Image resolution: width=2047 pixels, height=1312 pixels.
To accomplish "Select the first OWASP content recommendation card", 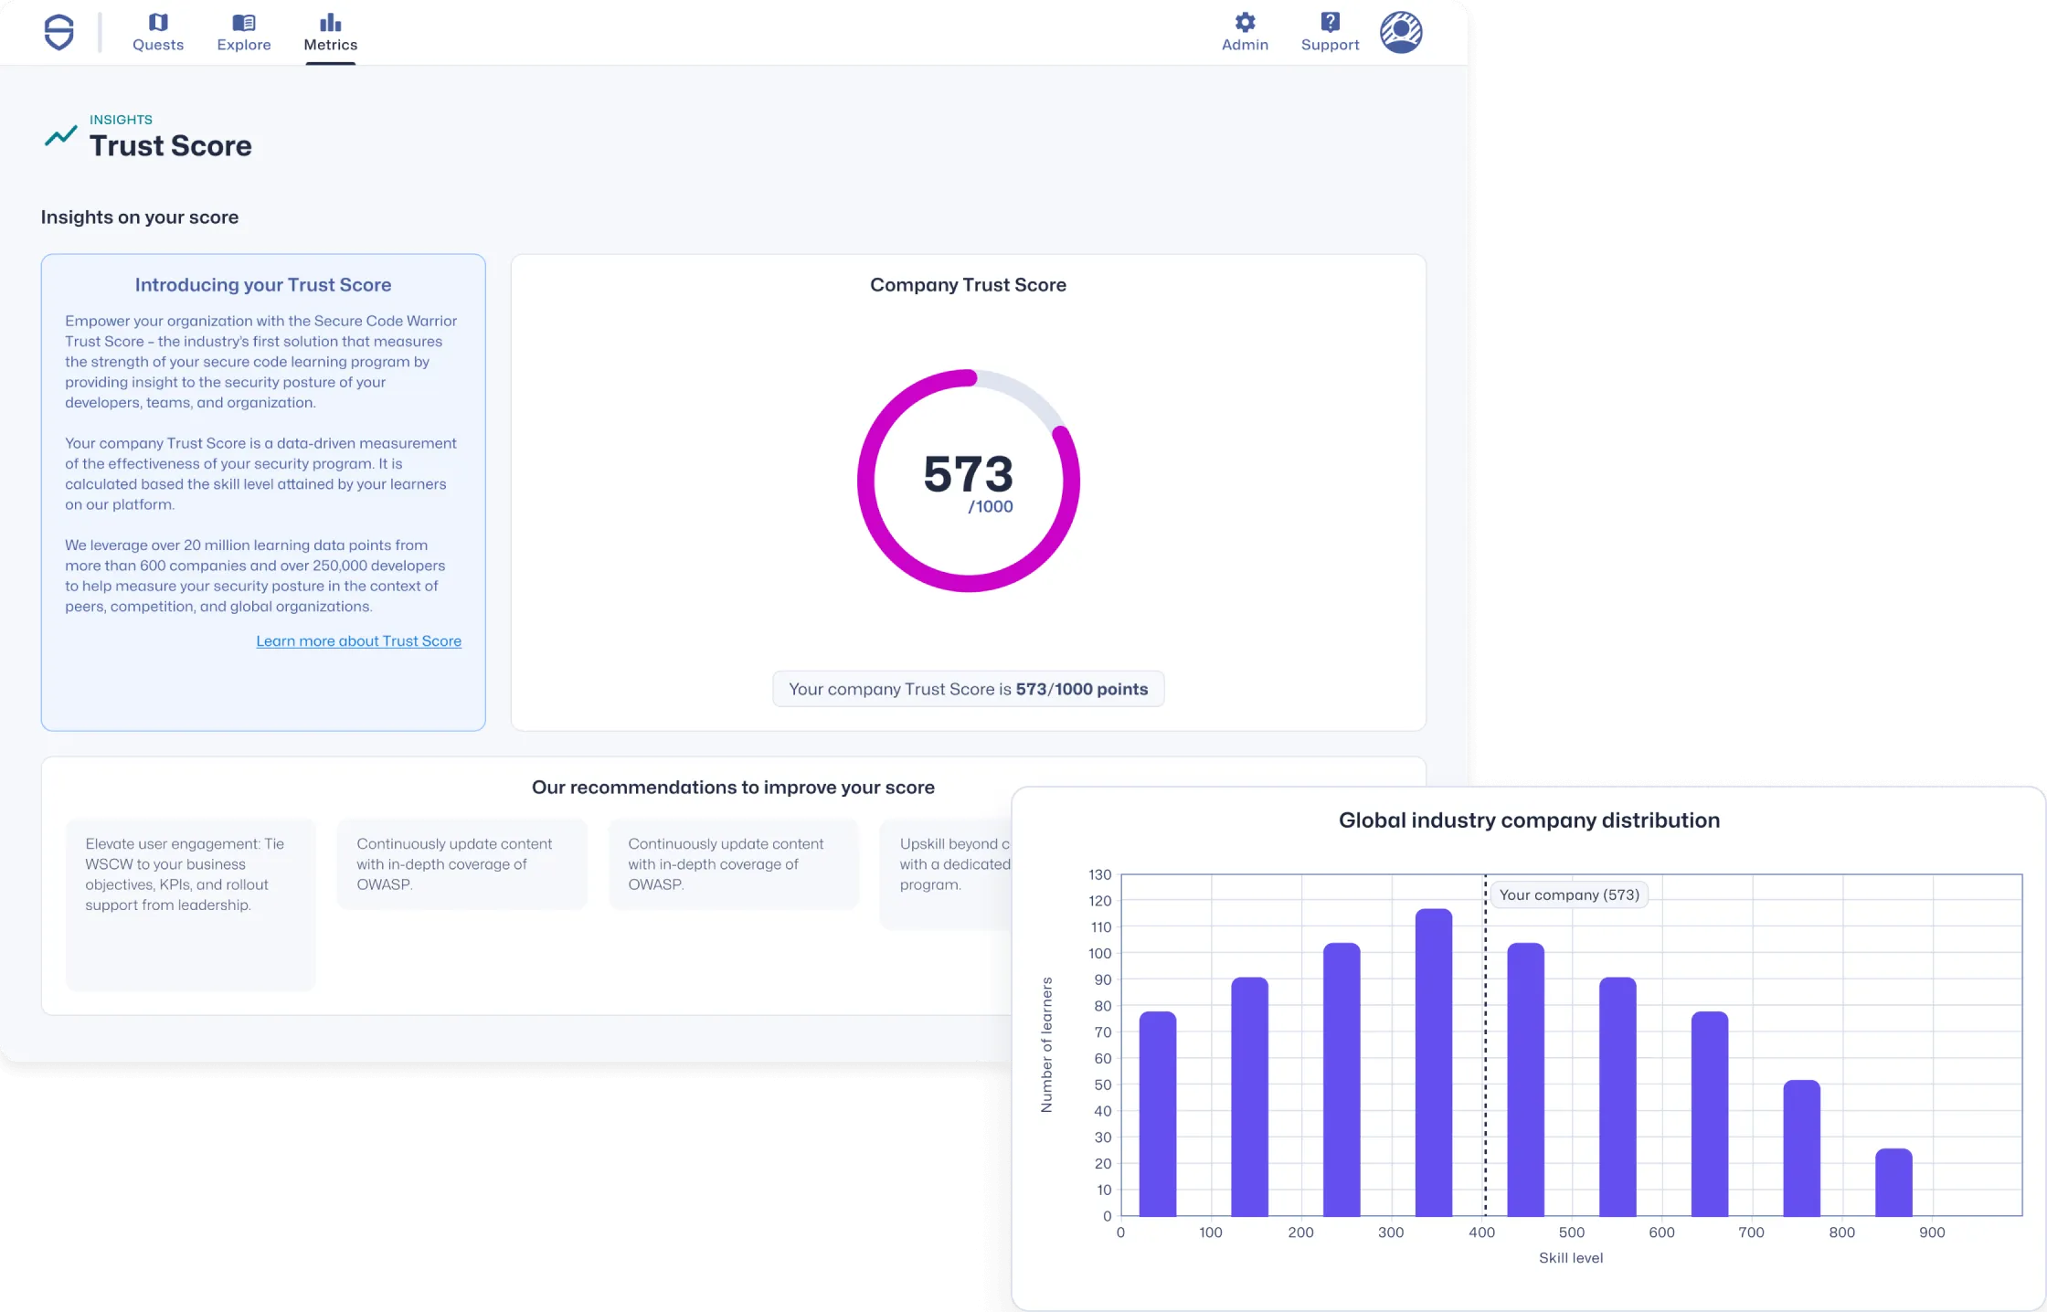I will 461,863.
